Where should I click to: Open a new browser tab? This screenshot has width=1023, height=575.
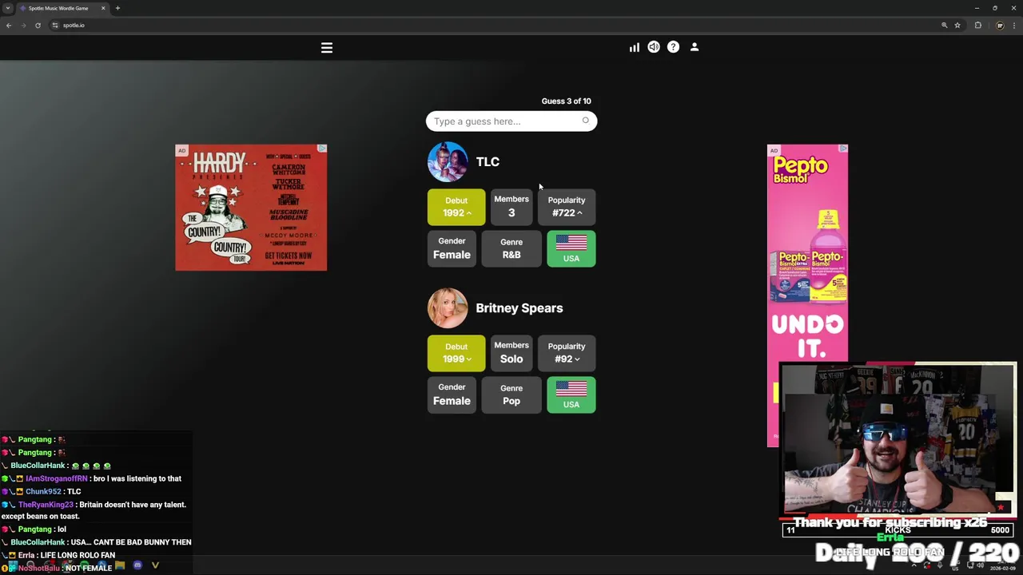tap(117, 8)
